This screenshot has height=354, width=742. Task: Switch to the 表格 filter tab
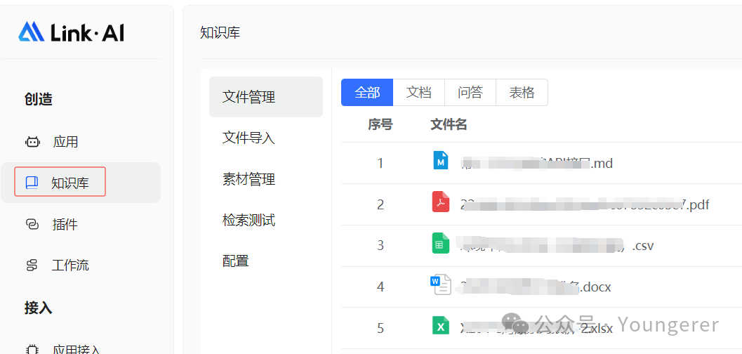tap(522, 93)
